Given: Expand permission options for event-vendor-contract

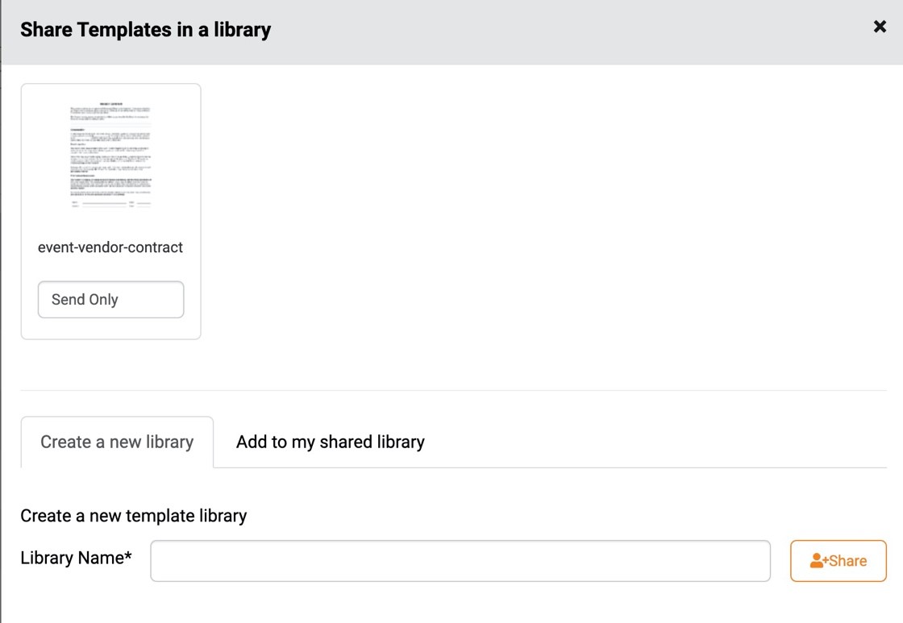Looking at the screenshot, I should click(110, 299).
